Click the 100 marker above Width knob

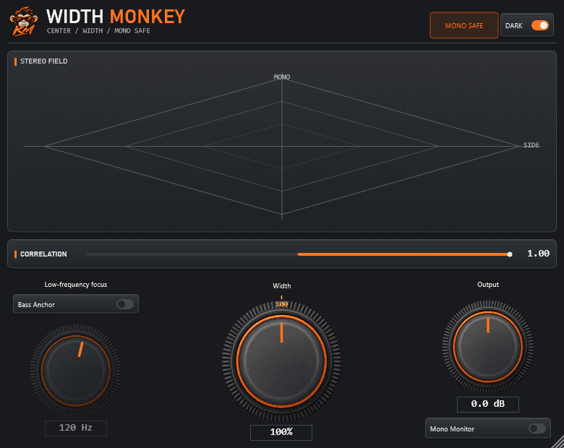(282, 304)
